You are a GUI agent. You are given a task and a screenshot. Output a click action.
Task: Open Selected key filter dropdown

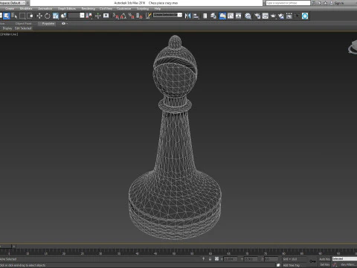pos(344,259)
